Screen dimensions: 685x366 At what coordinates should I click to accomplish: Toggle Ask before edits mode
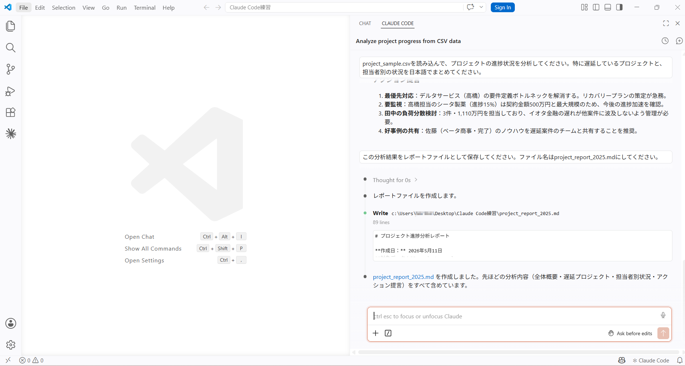tap(630, 333)
